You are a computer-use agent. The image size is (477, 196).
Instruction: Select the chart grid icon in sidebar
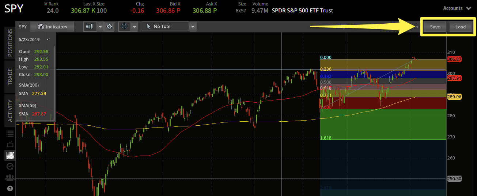coord(10,156)
